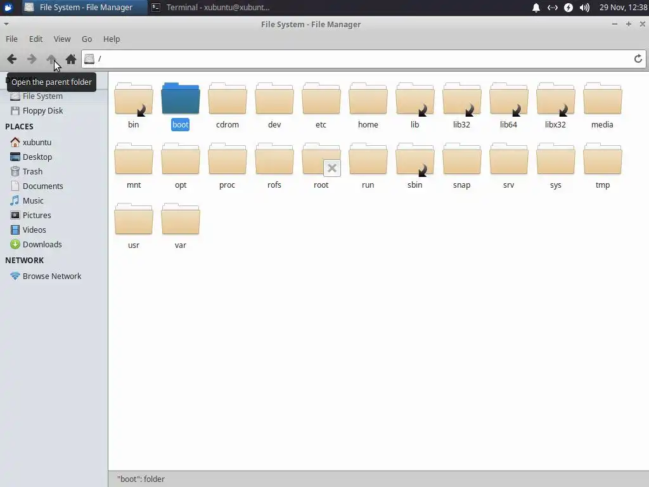Select the dev folder
The width and height of the screenshot is (649, 487).
tap(274, 98)
